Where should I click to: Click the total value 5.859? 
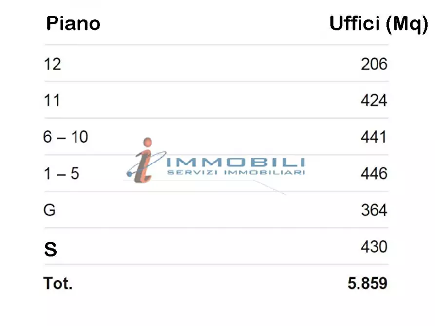(367, 283)
